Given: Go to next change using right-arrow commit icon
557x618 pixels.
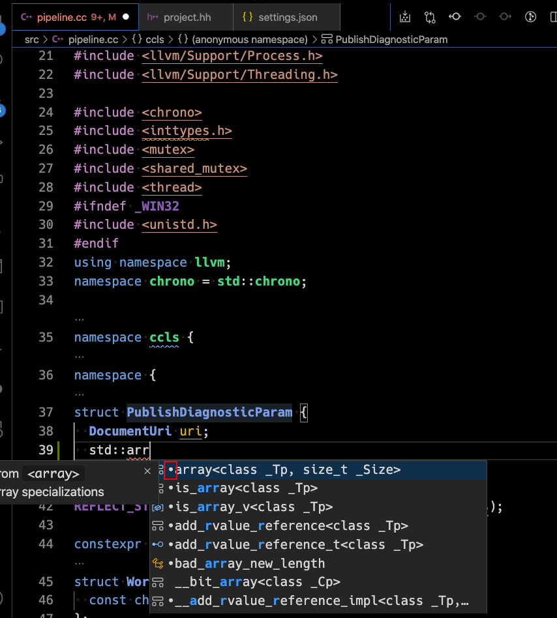Looking at the screenshot, I should (x=506, y=17).
